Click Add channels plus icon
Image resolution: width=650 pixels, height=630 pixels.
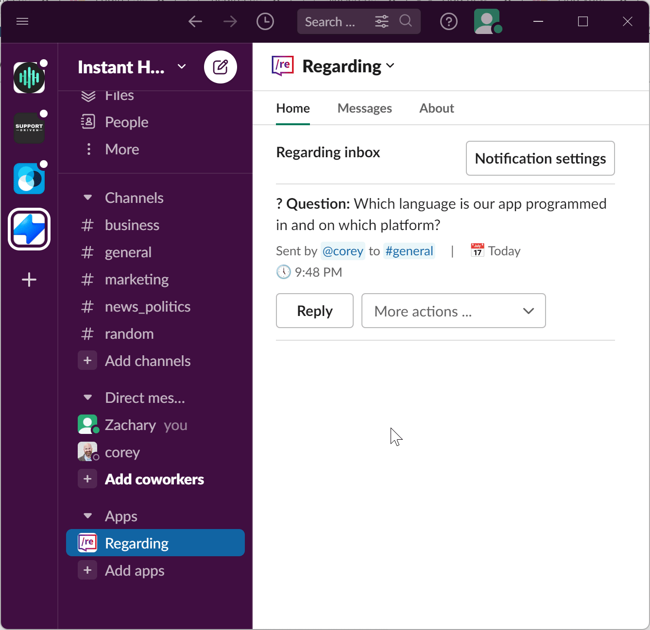[87, 361]
